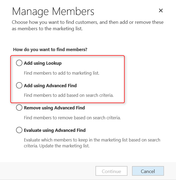Screen dimensions: 176x180
Task: Click the 'Evaluate which members to keep' description
Action: click(92, 140)
